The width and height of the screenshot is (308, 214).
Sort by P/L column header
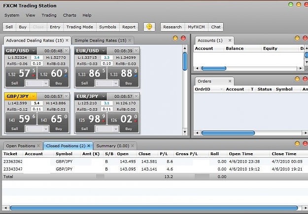click(164, 154)
